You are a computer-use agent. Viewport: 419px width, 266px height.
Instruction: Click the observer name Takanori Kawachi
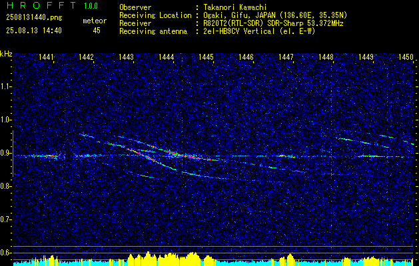pyautogui.click(x=235, y=7)
